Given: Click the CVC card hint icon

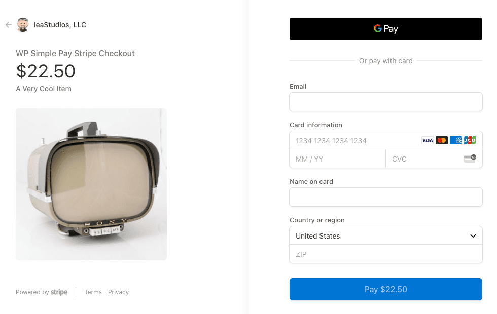Looking at the screenshot, I should tap(470, 159).
